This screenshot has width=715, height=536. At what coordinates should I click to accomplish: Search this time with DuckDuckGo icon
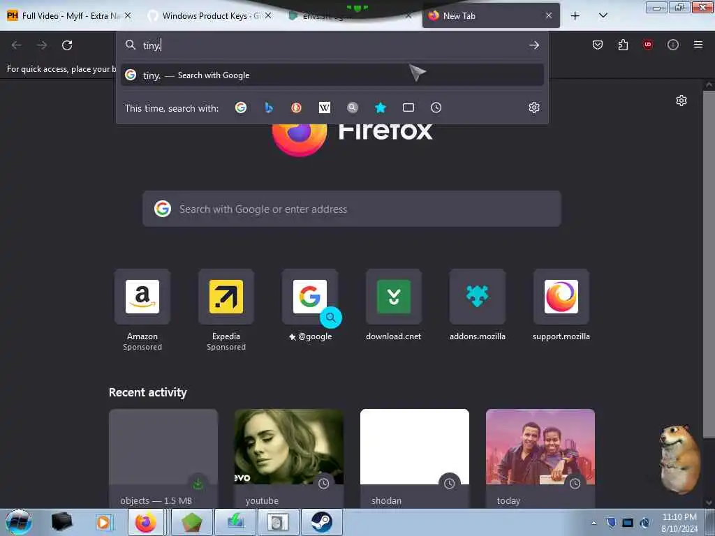296,107
